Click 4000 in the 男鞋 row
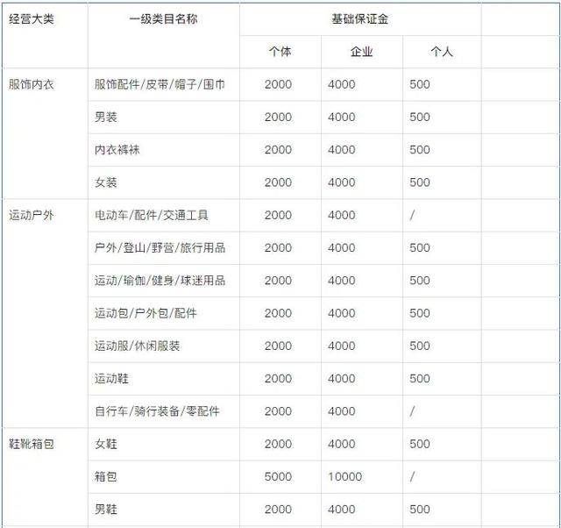561x528 pixels. tap(341, 510)
